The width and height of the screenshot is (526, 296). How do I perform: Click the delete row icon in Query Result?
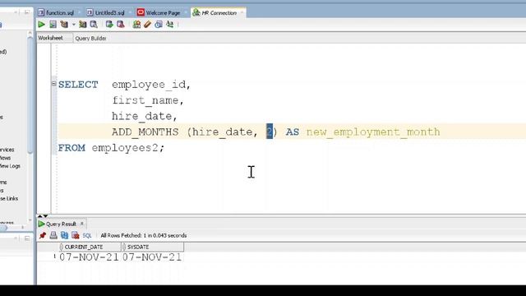[x=75, y=235]
